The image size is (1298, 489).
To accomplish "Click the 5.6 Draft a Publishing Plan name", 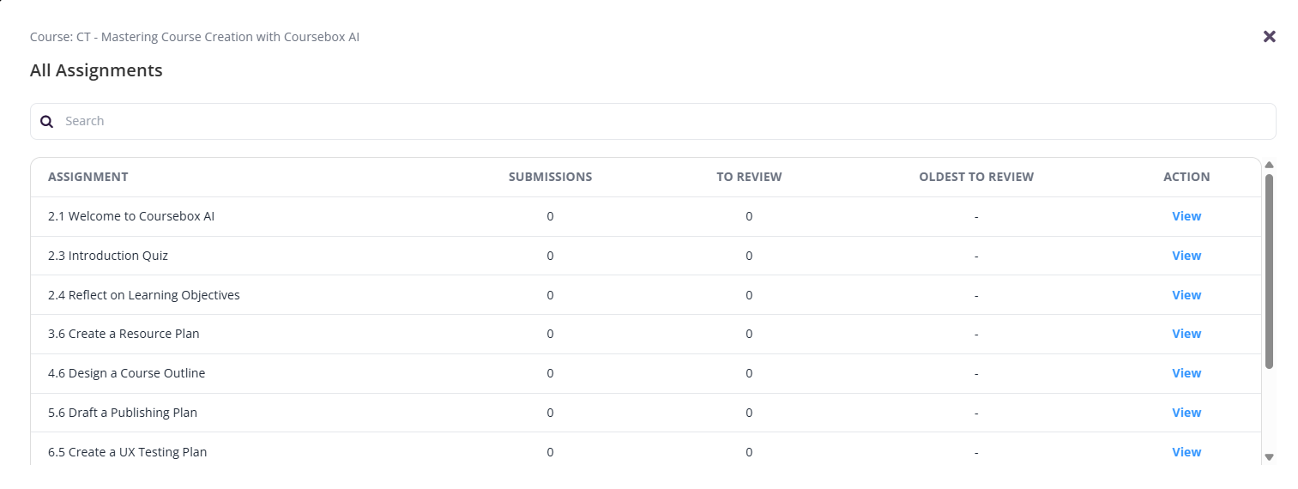I will point(123,413).
